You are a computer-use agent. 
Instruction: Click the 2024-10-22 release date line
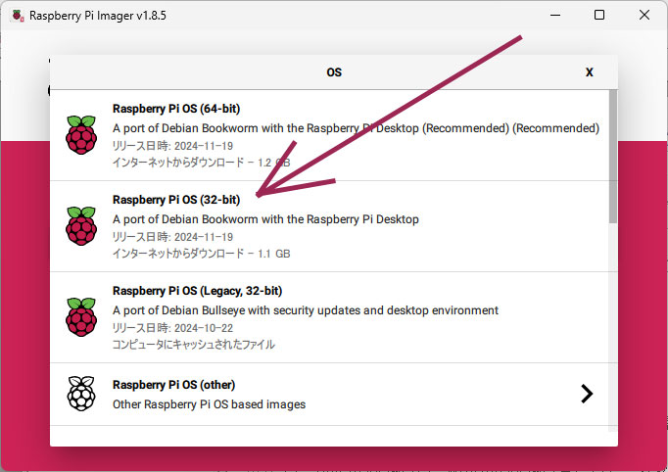tap(172, 328)
